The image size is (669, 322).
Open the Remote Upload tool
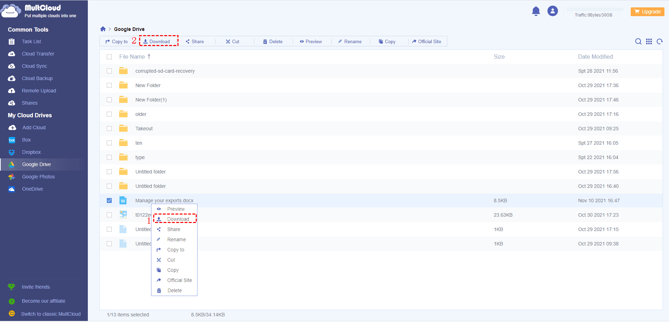pos(39,91)
